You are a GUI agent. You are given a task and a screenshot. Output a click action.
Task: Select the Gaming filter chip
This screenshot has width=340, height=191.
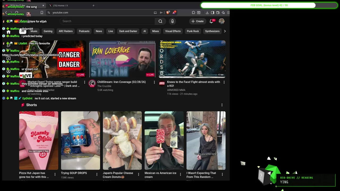(48, 31)
